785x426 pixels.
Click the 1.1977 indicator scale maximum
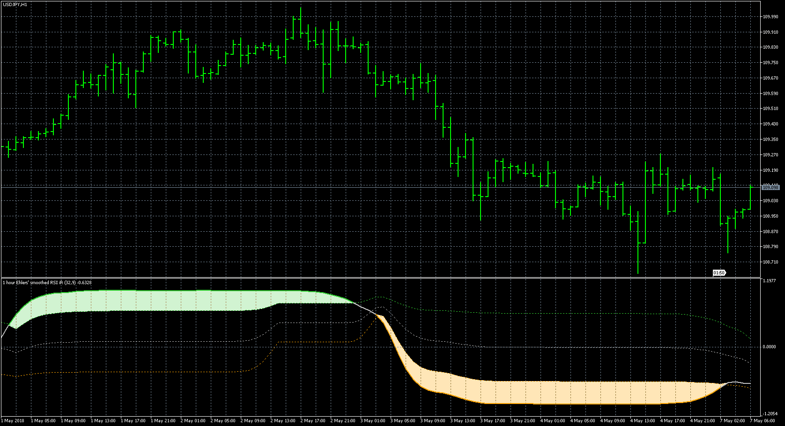click(x=770, y=281)
